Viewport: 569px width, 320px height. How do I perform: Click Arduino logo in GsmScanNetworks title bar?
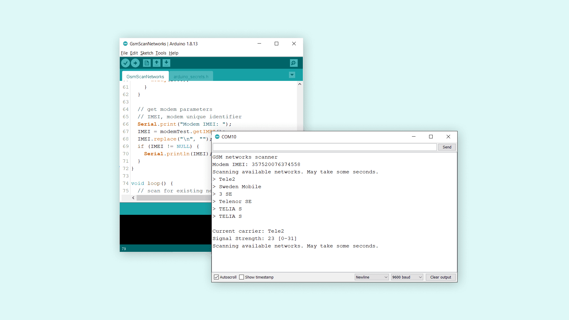pyautogui.click(x=125, y=44)
